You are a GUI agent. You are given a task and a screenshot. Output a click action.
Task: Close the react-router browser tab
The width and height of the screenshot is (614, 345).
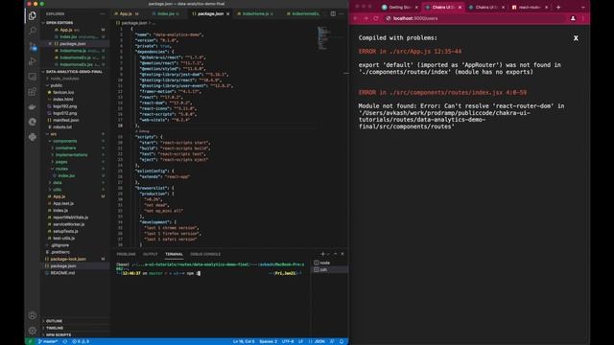pos(547,7)
